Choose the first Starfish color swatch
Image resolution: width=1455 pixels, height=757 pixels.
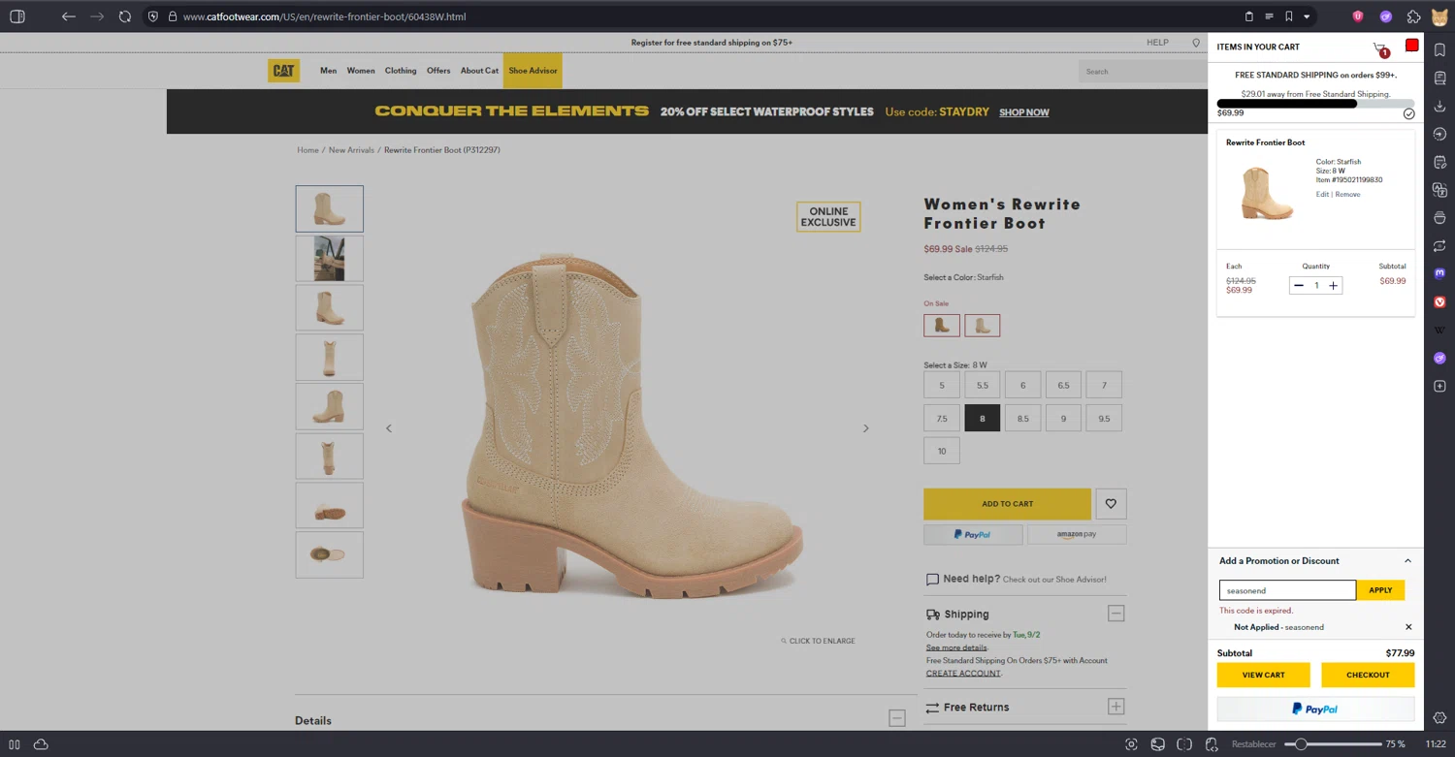(x=942, y=326)
